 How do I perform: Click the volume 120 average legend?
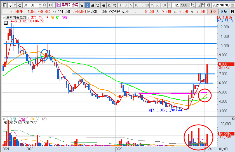[x=44, y=119]
